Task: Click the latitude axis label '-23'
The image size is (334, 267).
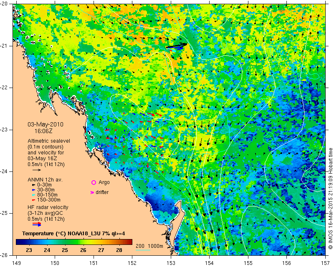Action: [x=4, y=130]
